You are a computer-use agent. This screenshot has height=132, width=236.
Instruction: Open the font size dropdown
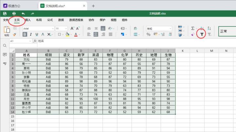click(61, 28)
